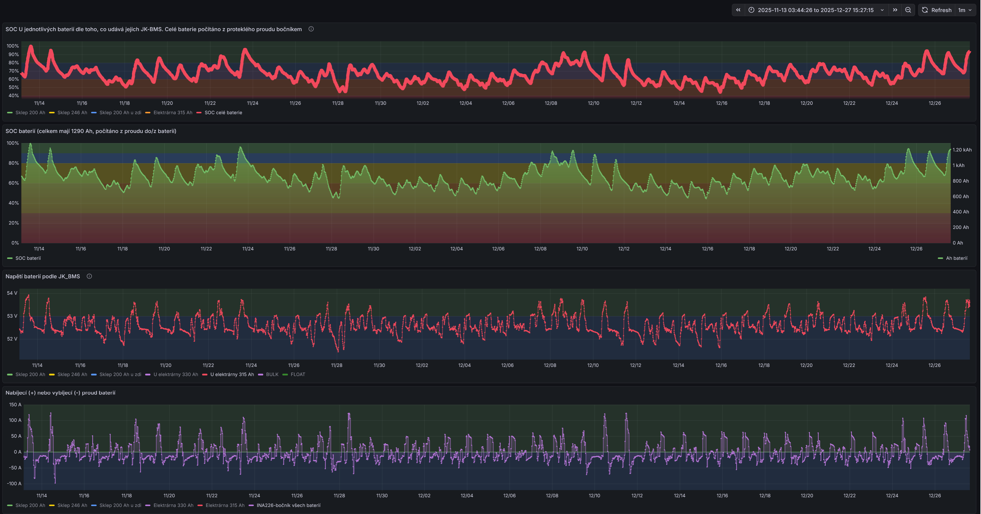Toggle 'INA226-bočník všech baterií' legend series
The image size is (981, 514).
[x=288, y=505]
